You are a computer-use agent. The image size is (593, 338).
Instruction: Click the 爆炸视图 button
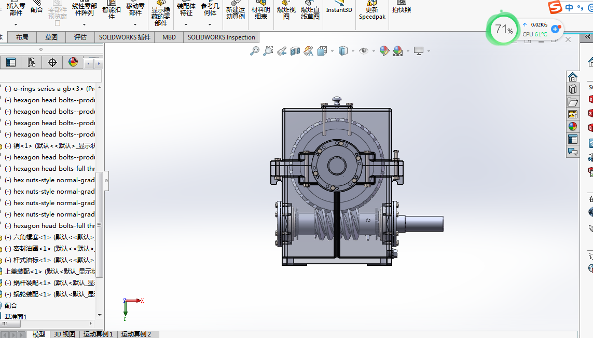pyautogui.click(x=286, y=12)
